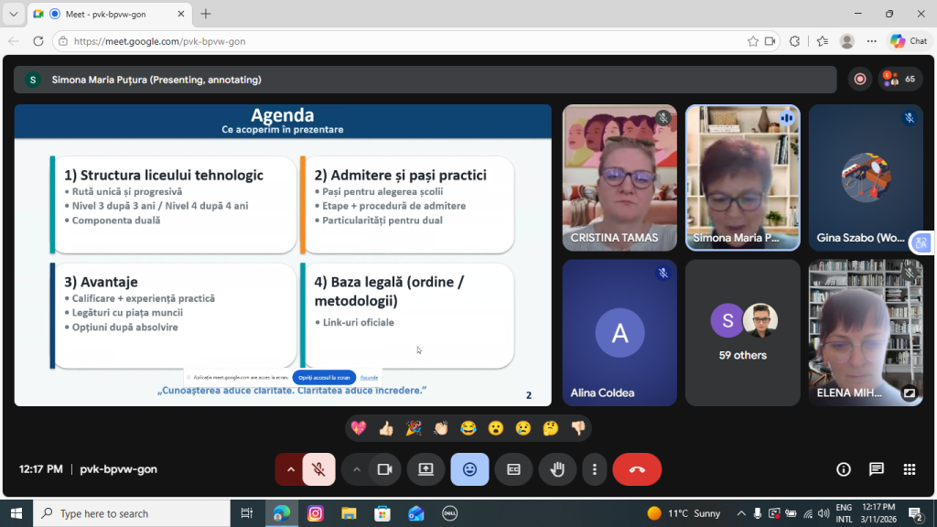Screen dimensions: 937x527
Task: Show participants list with 65 count
Action: tap(900, 80)
